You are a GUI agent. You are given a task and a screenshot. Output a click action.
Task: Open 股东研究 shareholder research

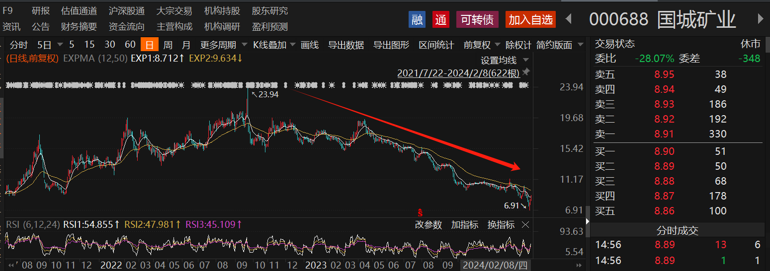click(270, 10)
